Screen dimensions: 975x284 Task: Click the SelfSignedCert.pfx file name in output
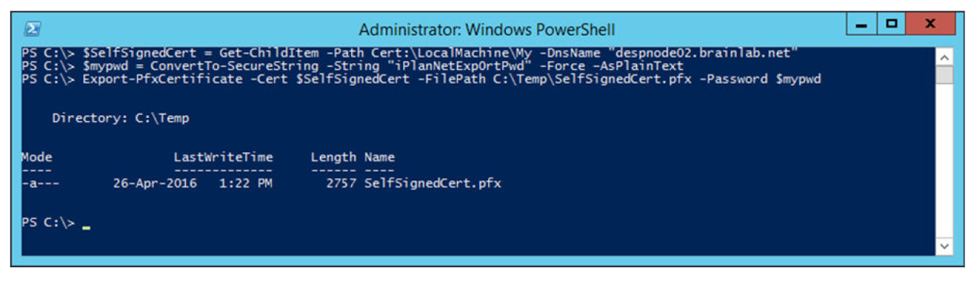coord(433,183)
